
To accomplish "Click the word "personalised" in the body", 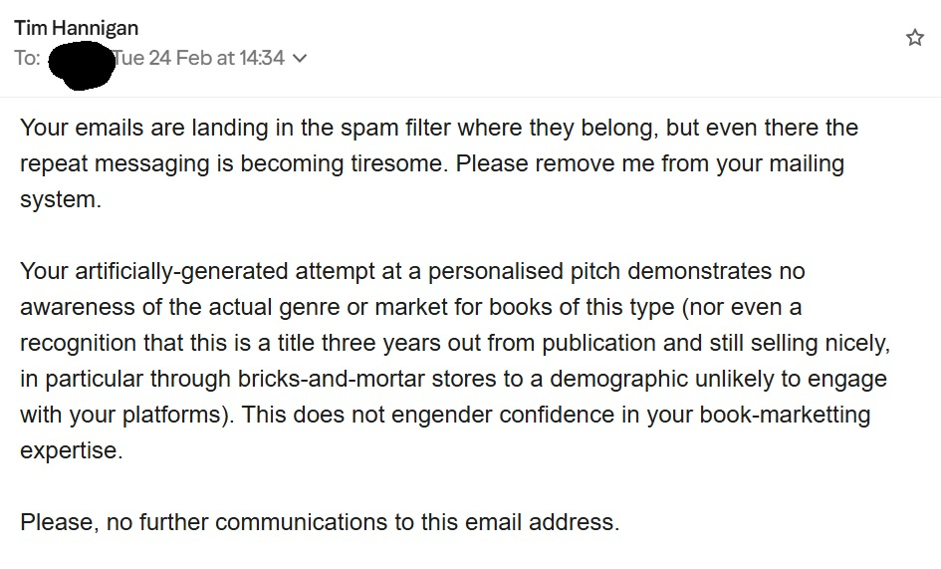I will pyautogui.click(x=496, y=271).
